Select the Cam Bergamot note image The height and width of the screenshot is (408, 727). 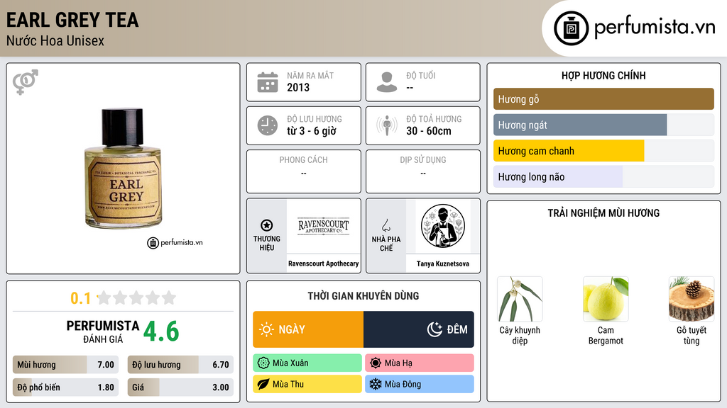606,300
